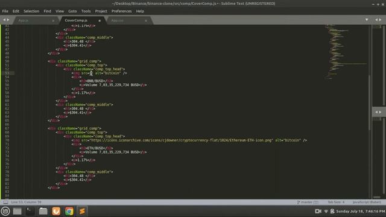Click left arrow of upper-right pane tab bar
This screenshot has width=386, height=217.
pyautogui.click(x=376, y=20)
